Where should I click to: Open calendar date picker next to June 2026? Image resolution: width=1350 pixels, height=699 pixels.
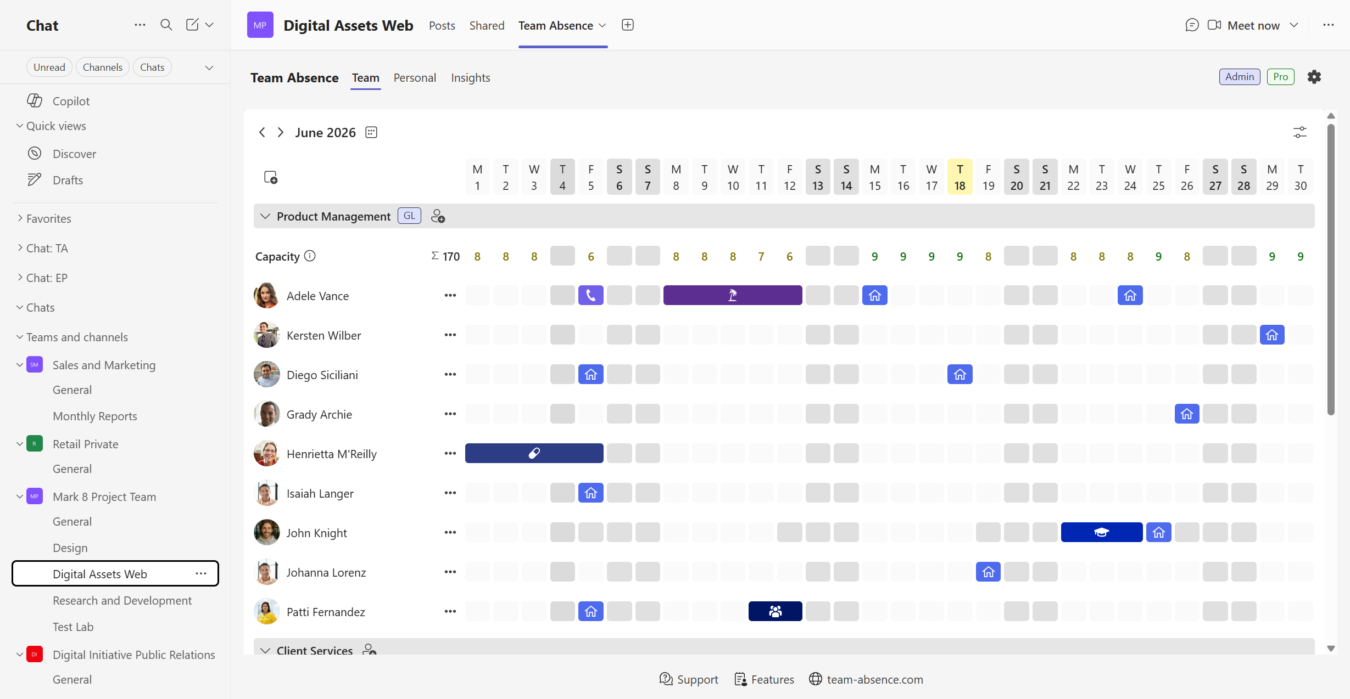click(371, 132)
